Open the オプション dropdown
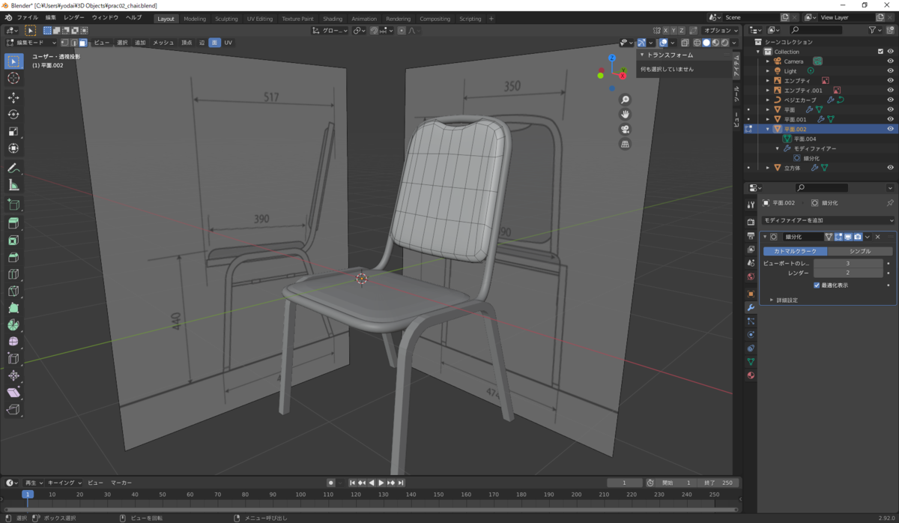Screen dimensions: 899x523 pos(720,30)
